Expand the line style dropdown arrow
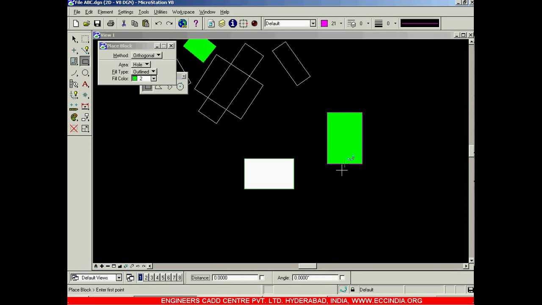Viewport: 542px width, 305px height. (368, 24)
